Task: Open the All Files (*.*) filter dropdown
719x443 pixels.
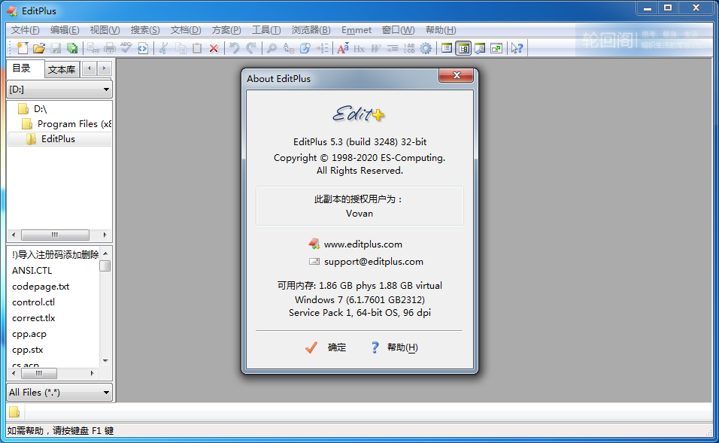Action: [x=106, y=392]
